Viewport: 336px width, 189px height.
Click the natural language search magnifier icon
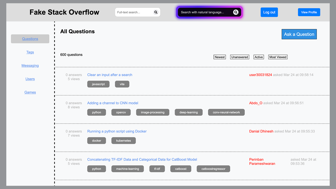[236, 12]
